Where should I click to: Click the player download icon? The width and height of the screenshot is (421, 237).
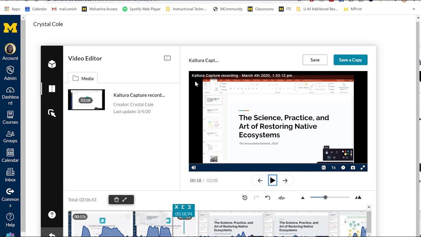(x=353, y=168)
